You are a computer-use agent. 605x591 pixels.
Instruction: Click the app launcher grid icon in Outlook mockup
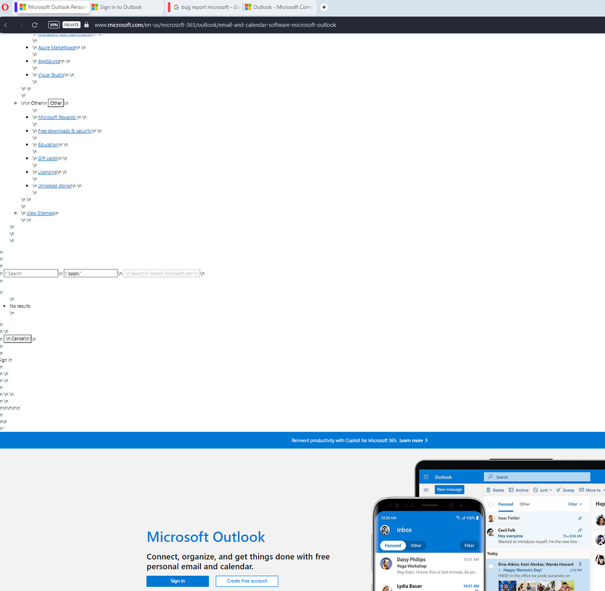pos(426,477)
